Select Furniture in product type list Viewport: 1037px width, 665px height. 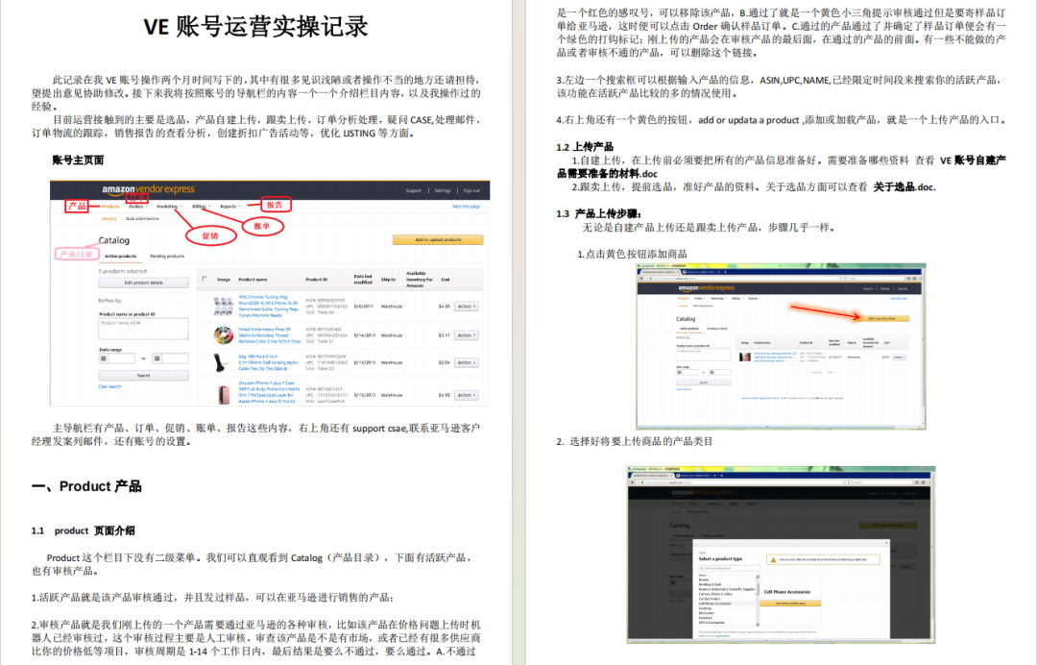coord(706,617)
